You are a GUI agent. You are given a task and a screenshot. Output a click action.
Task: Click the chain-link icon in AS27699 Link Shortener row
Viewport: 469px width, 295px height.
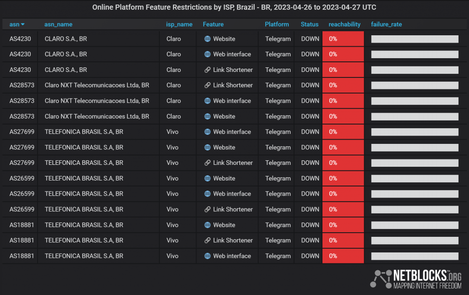click(207, 163)
